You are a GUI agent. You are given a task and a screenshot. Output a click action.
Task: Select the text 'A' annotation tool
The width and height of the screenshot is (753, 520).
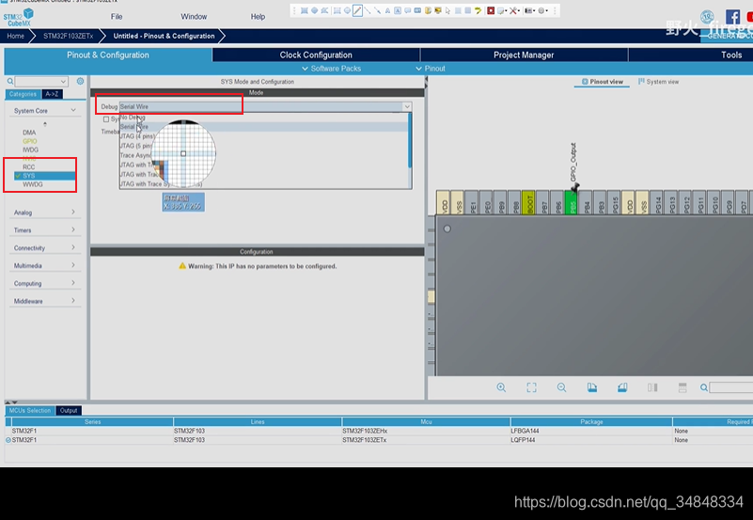coord(387,10)
